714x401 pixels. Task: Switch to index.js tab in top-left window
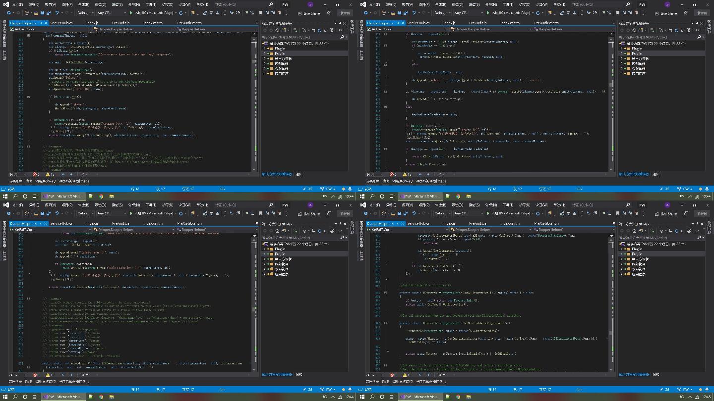tap(92, 23)
